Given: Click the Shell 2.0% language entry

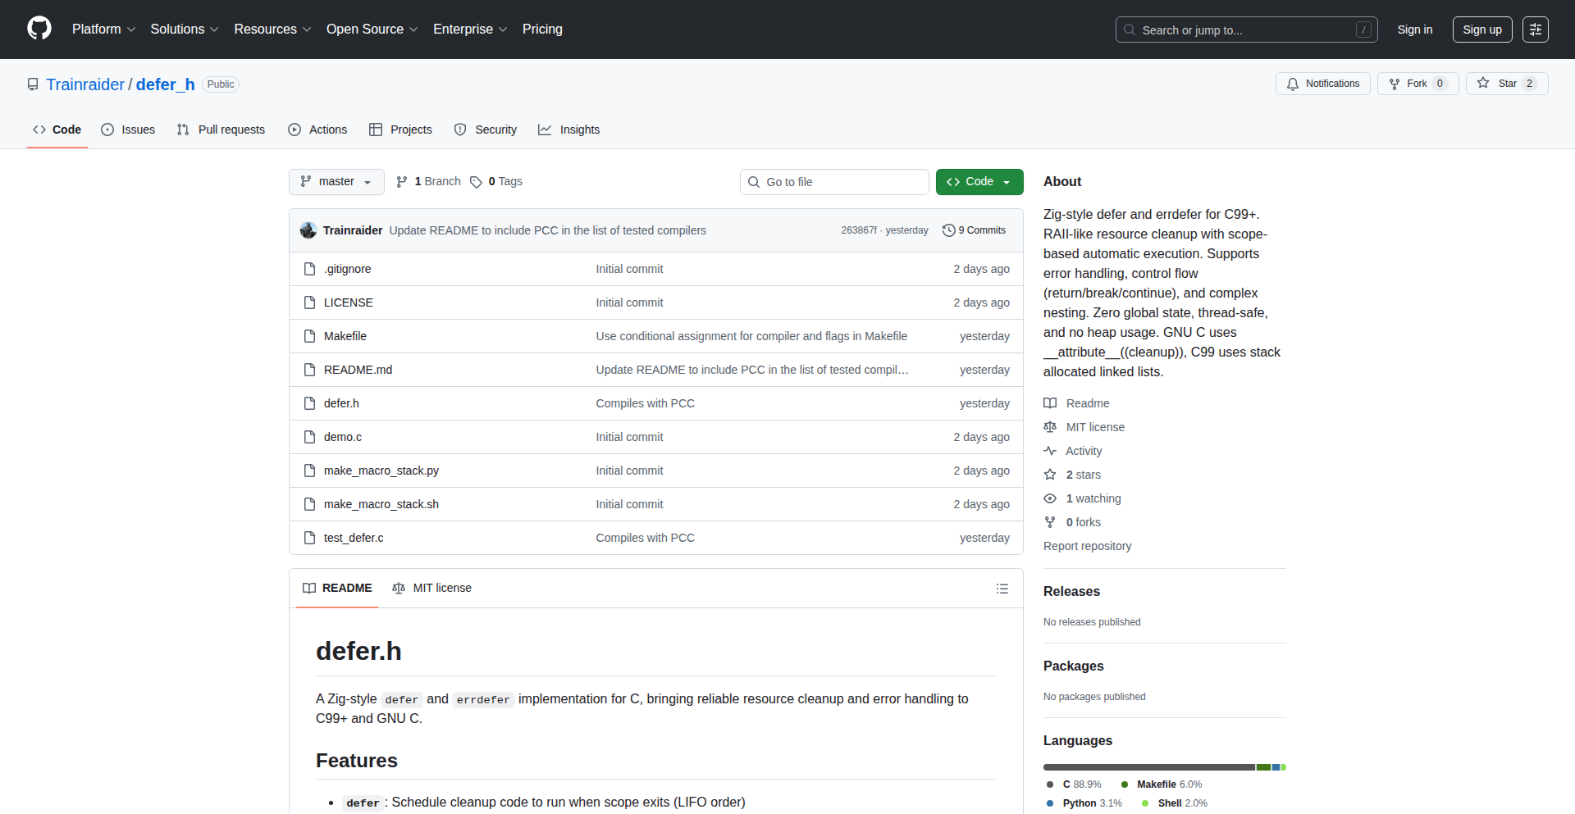Looking at the screenshot, I should coord(1175,803).
